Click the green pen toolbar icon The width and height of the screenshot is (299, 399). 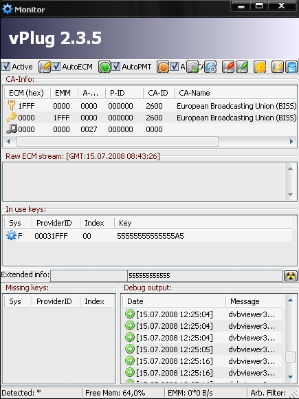(x=242, y=67)
